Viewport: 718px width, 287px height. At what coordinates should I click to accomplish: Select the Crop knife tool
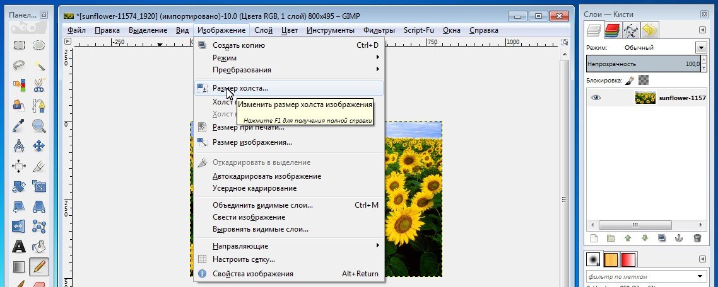tap(39, 166)
